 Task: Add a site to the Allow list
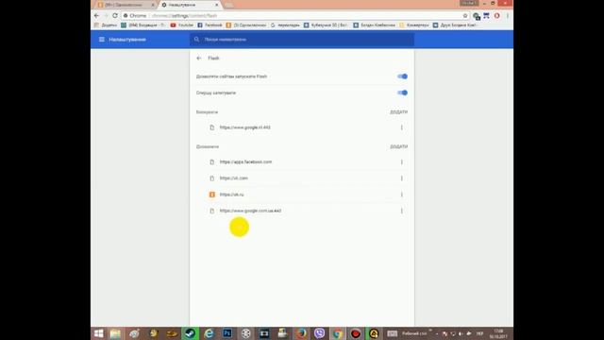click(398, 147)
